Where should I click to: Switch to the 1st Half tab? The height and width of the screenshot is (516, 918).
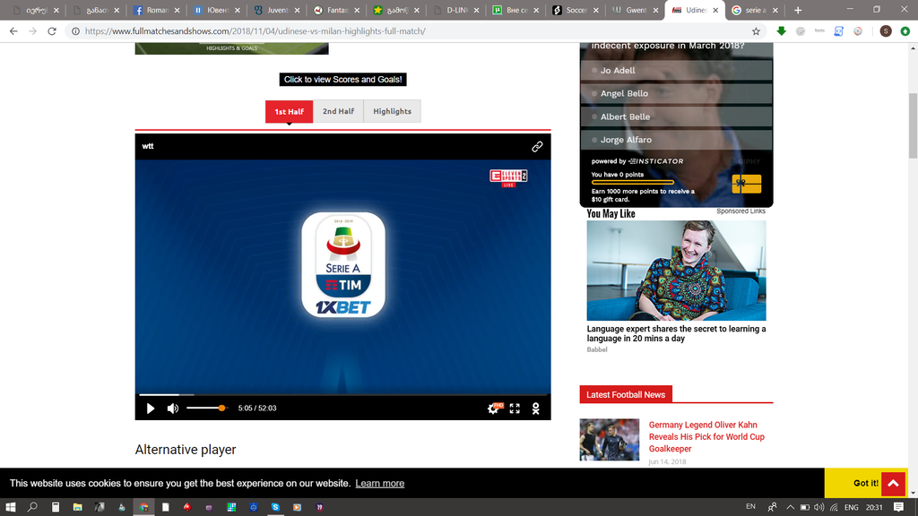pos(290,111)
